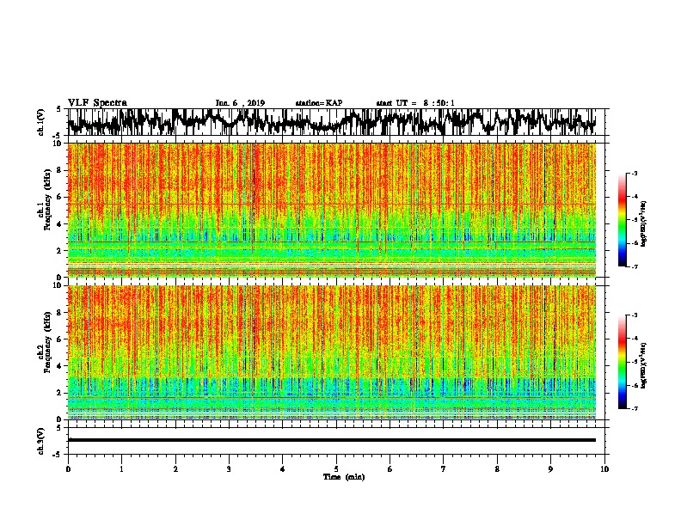Click the VLF Spectra title
Viewport: 681px width, 526px height.
(97, 102)
